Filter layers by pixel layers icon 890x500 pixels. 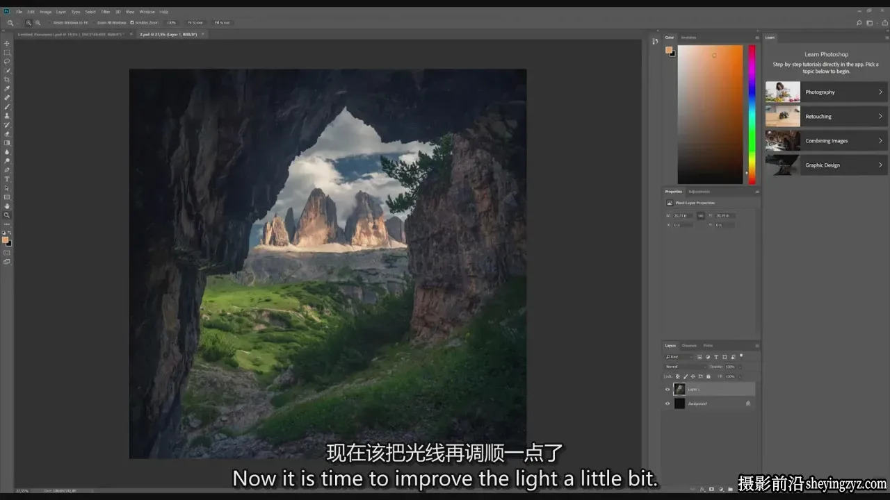(x=699, y=357)
